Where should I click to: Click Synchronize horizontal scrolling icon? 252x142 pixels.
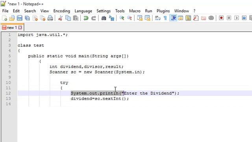[x=147, y=18]
